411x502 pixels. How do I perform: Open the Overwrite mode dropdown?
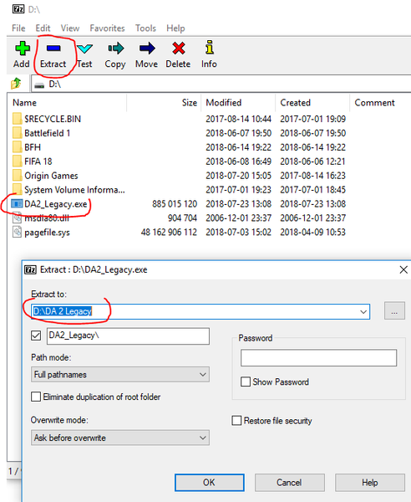120,438
